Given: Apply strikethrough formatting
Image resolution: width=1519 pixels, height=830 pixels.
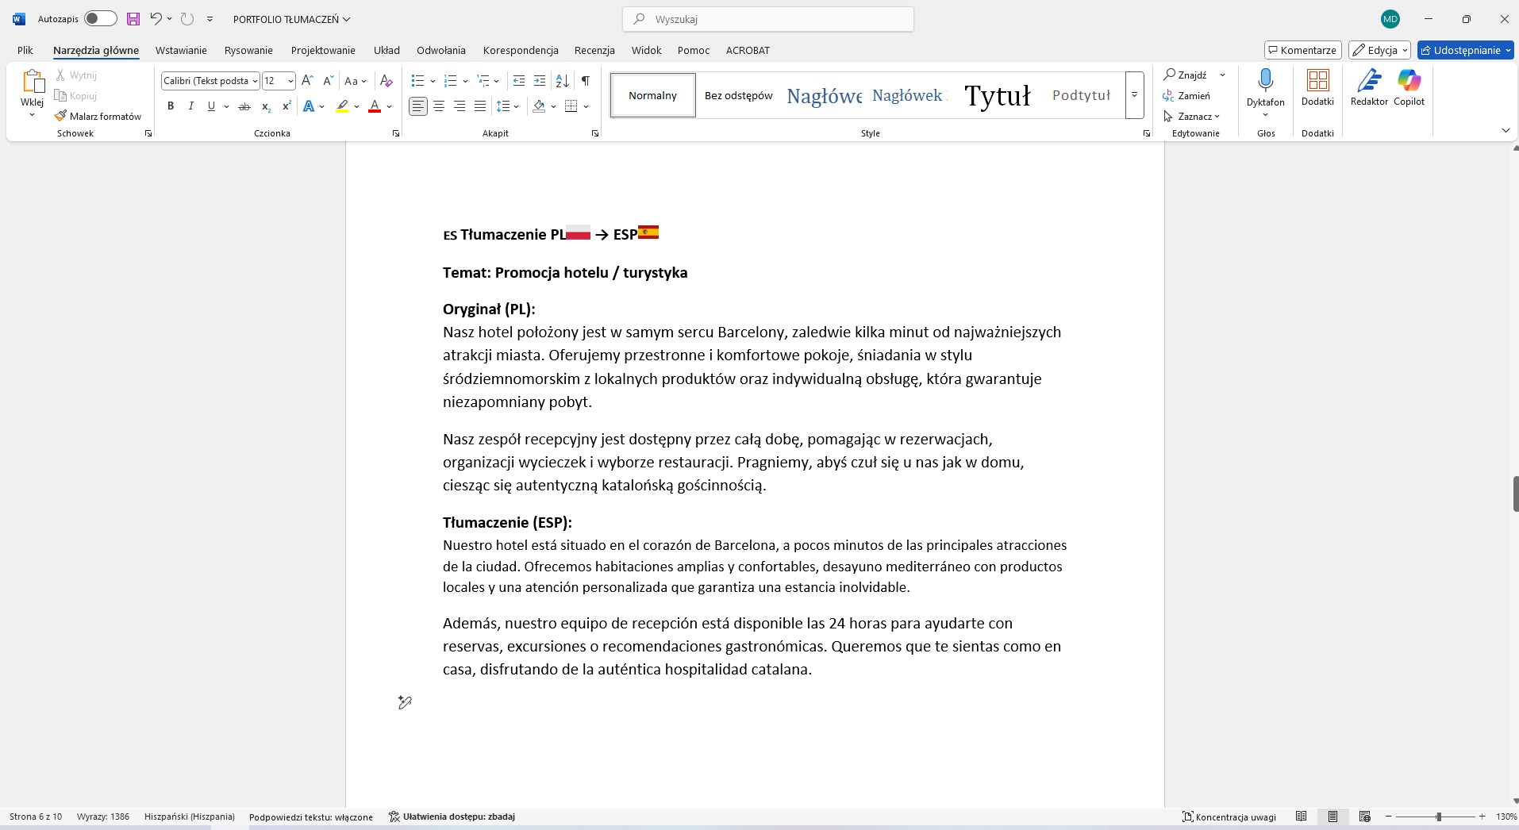Looking at the screenshot, I should 244,106.
